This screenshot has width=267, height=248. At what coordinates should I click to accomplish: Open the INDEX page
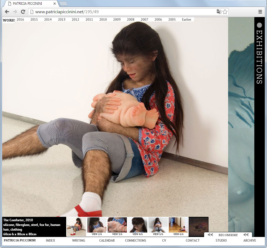[x=50, y=241]
